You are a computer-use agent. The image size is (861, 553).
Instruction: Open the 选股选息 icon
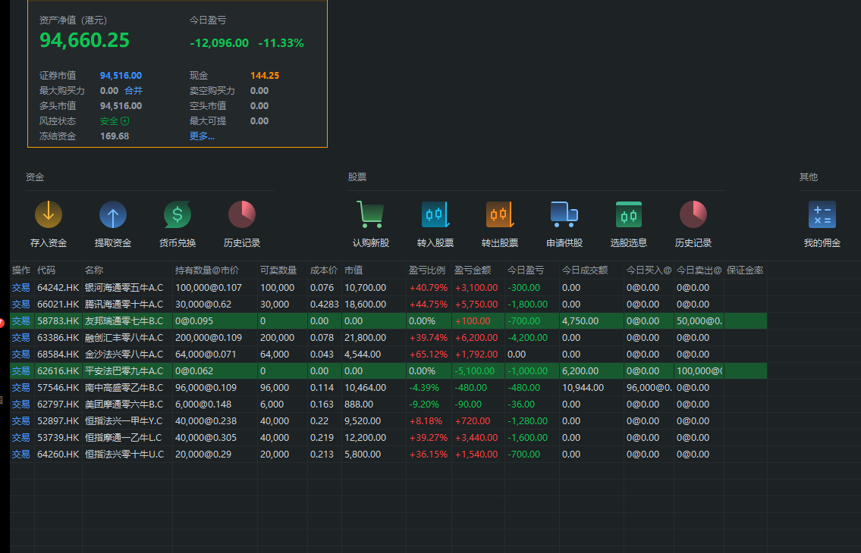point(629,214)
